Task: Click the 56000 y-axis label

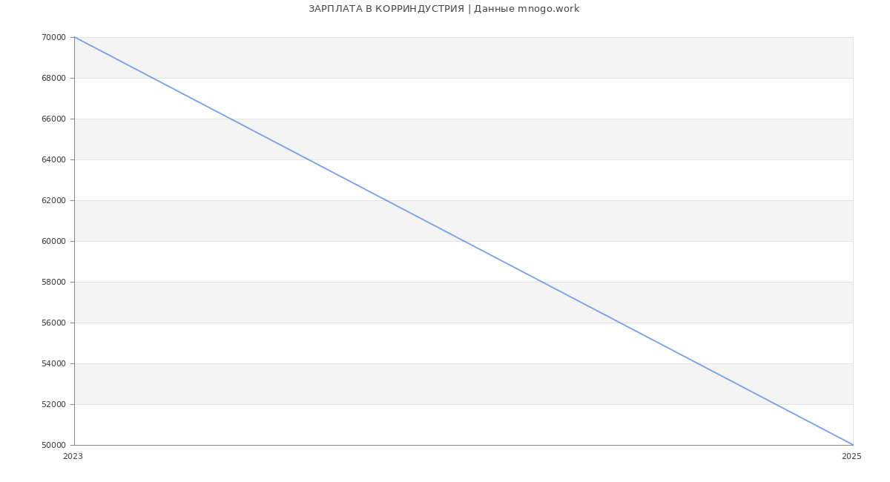Action: pyautogui.click(x=53, y=323)
